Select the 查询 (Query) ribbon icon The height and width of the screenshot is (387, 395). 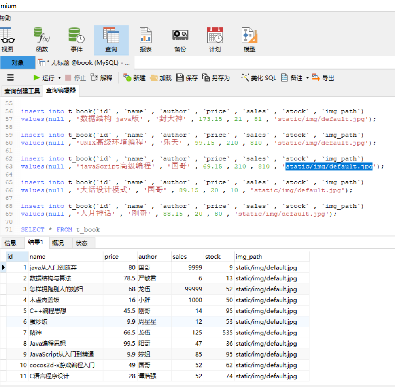[111, 40]
